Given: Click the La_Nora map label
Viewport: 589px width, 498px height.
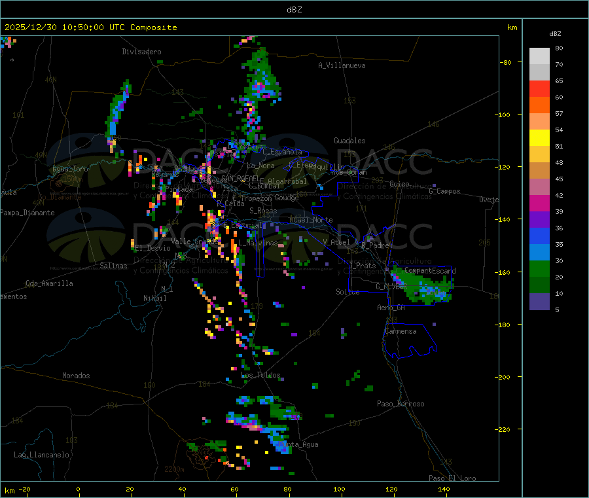Looking at the screenshot, I should [260, 166].
